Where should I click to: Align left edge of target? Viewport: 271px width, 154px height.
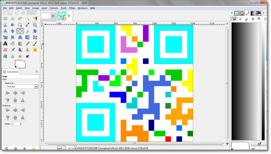tap(8, 93)
